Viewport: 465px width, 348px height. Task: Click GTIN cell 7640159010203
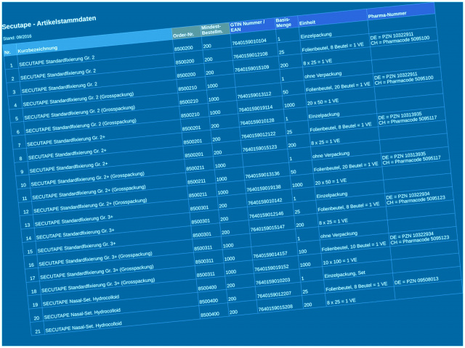(273, 281)
